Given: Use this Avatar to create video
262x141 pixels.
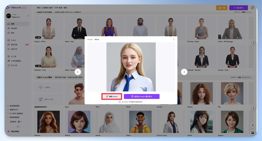Looking at the screenshot, I should tap(141, 96).
